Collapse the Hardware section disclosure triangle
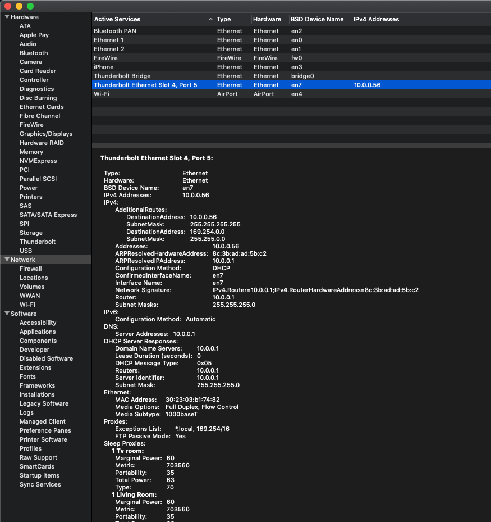 (7, 17)
